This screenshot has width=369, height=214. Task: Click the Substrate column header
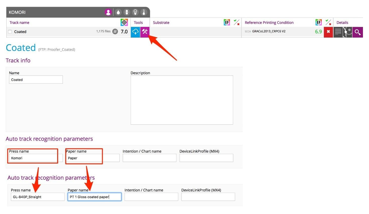(x=161, y=23)
